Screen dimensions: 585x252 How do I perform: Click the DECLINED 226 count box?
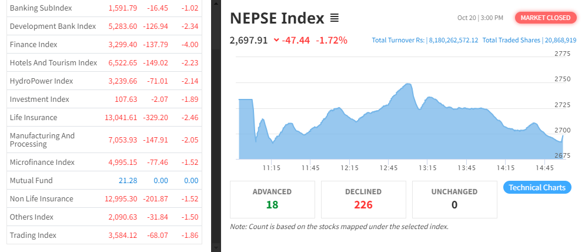coord(363,199)
